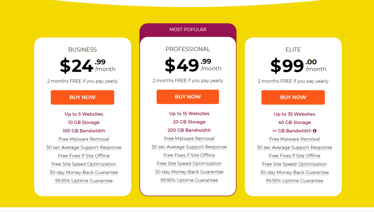Click Free Malware Removal under Business plan

pos(84,139)
